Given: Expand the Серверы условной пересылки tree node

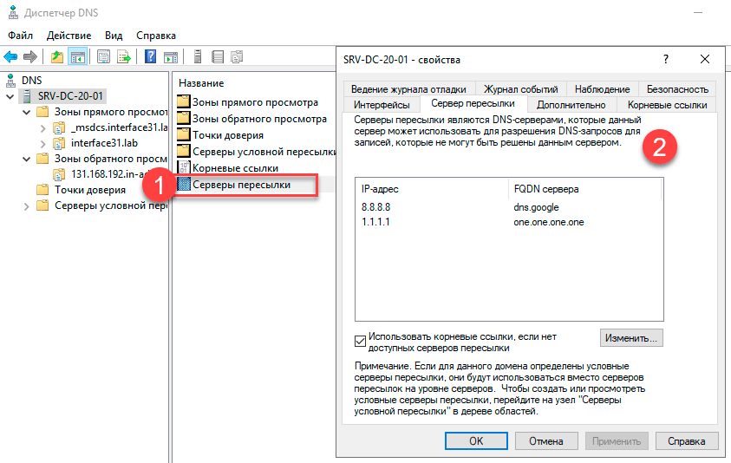Looking at the screenshot, I should pos(27,205).
